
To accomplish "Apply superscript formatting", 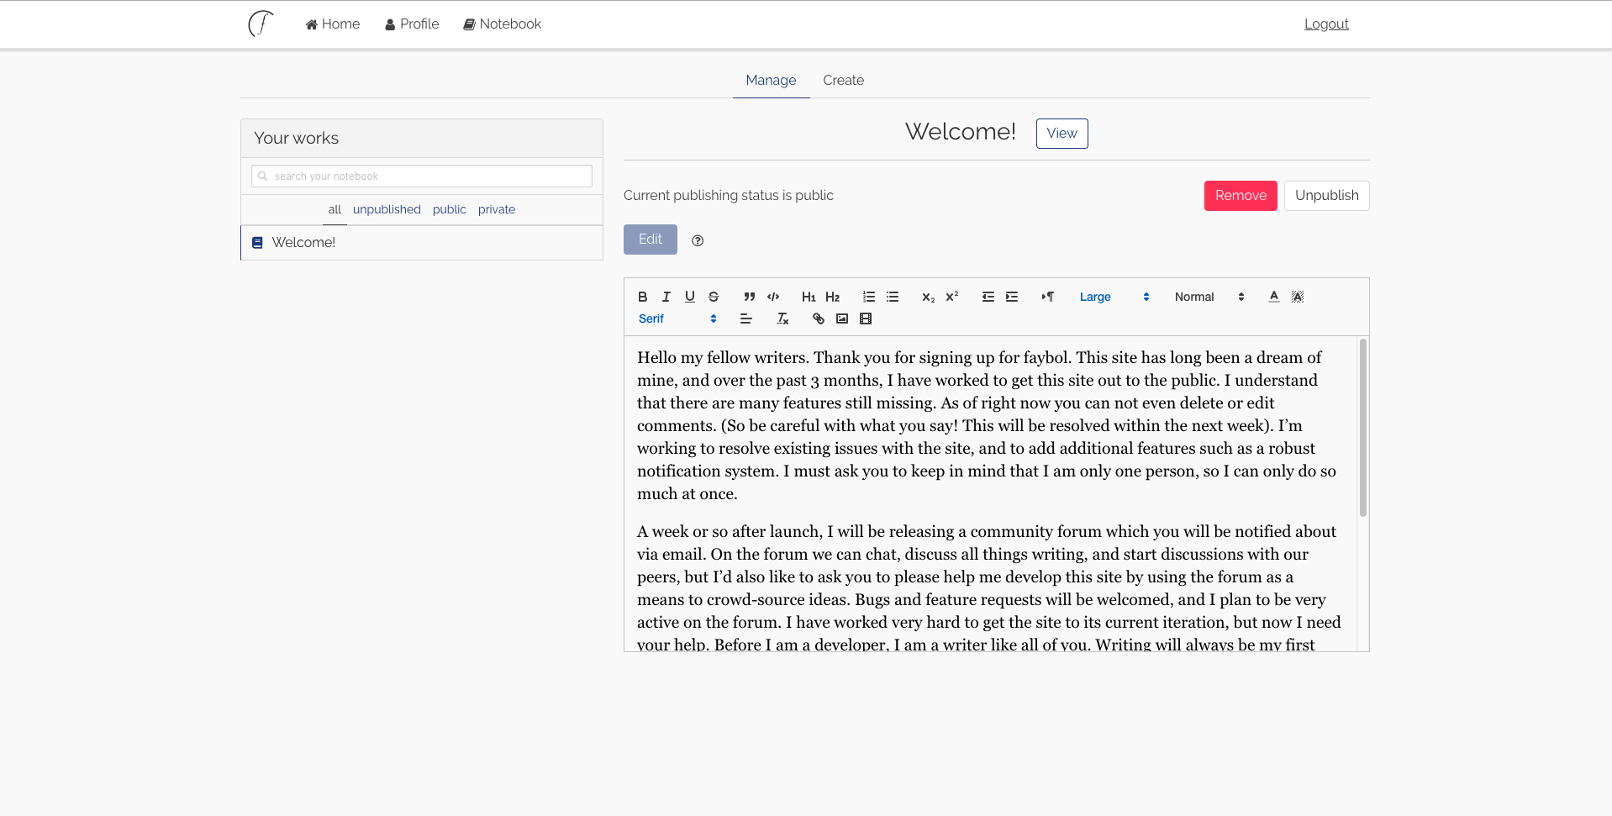I will point(951,297).
